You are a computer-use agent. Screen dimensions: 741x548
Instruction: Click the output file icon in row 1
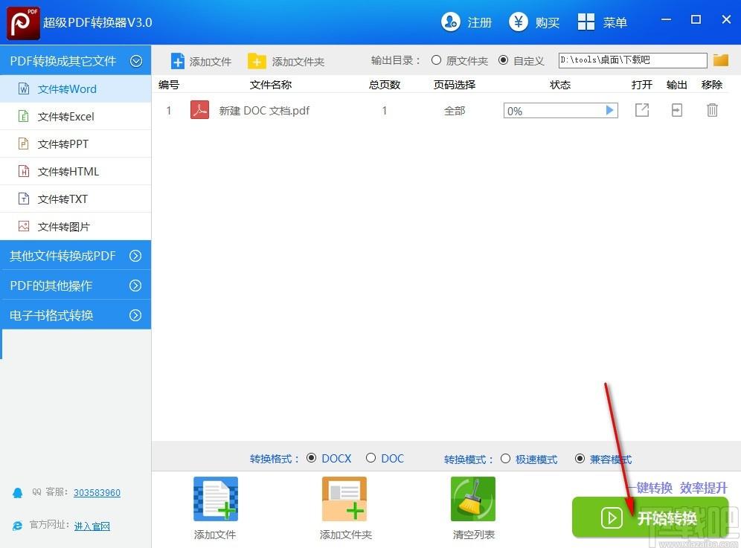tap(677, 110)
